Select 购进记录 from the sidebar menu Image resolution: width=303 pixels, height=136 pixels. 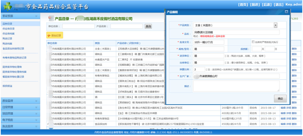tap(7, 39)
